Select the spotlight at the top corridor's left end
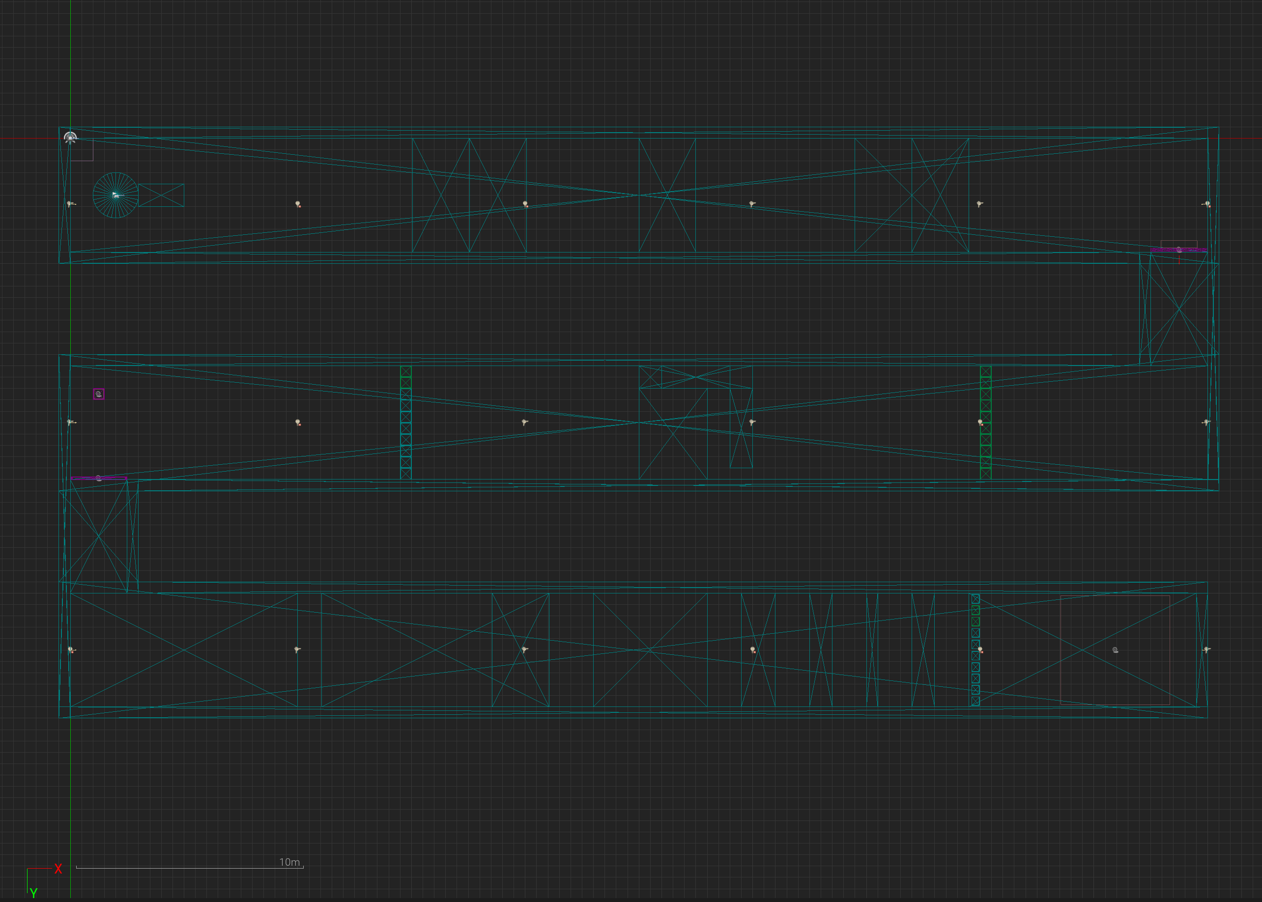This screenshot has height=902, width=1262. (70, 204)
